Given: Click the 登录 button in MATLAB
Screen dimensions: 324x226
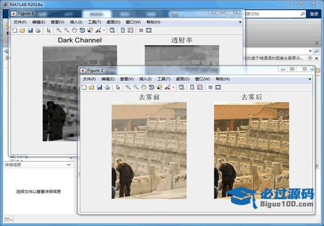Looking at the screenshot, I should pyautogui.click(x=314, y=14).
